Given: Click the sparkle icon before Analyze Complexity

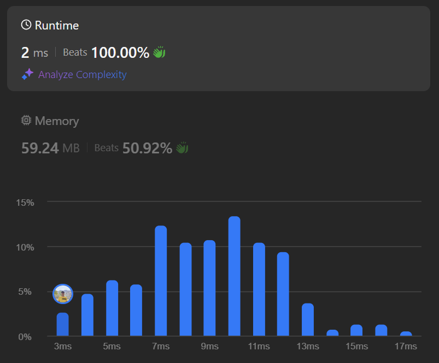Looking at the screenshot, I should [x=27, y=75].
